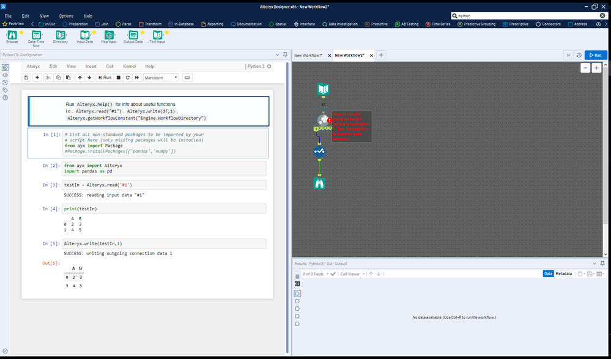Image resolution: width=611 pixels, height=359 pixels.
Task: Open the Markdown cell type dropdown
Action: tap(161, 78)
